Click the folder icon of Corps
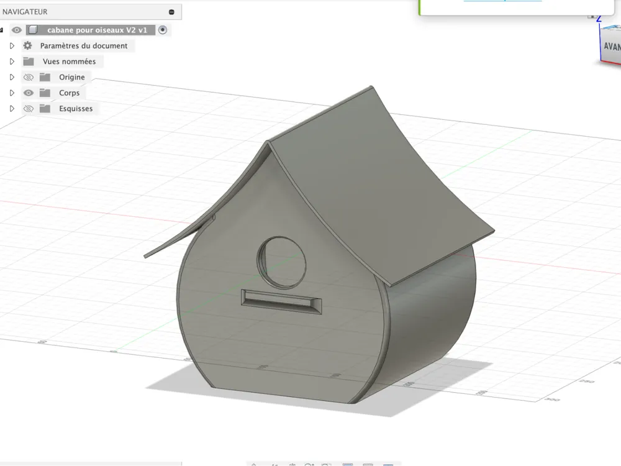 coord(45,93)
